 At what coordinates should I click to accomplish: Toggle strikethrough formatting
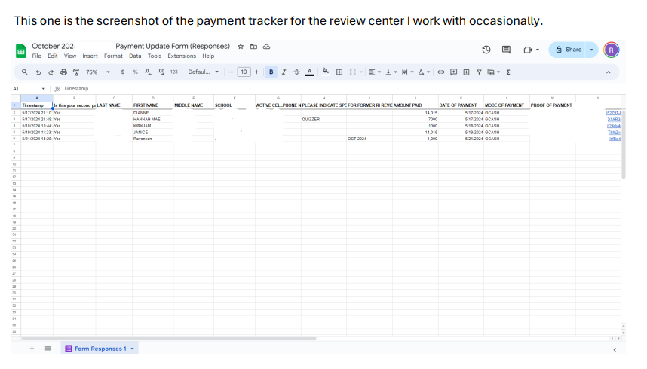(x=296, y=72)
